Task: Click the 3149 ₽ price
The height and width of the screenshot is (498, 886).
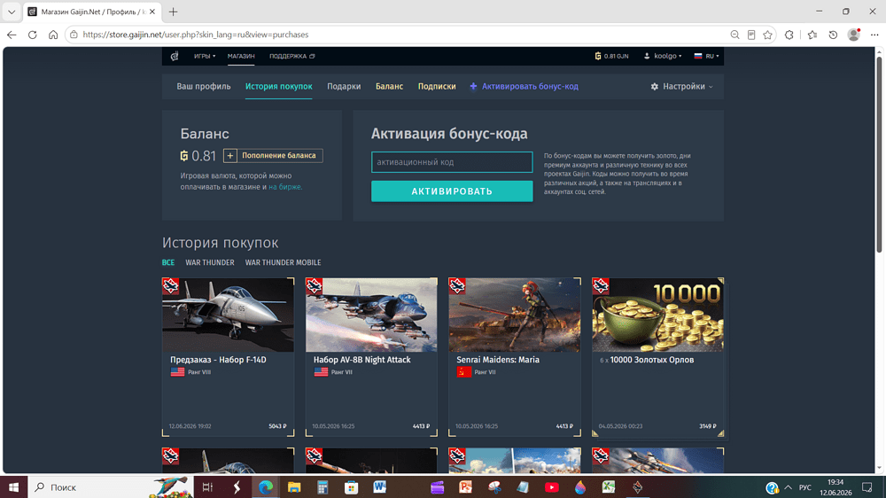Action: tap(707, 426)
